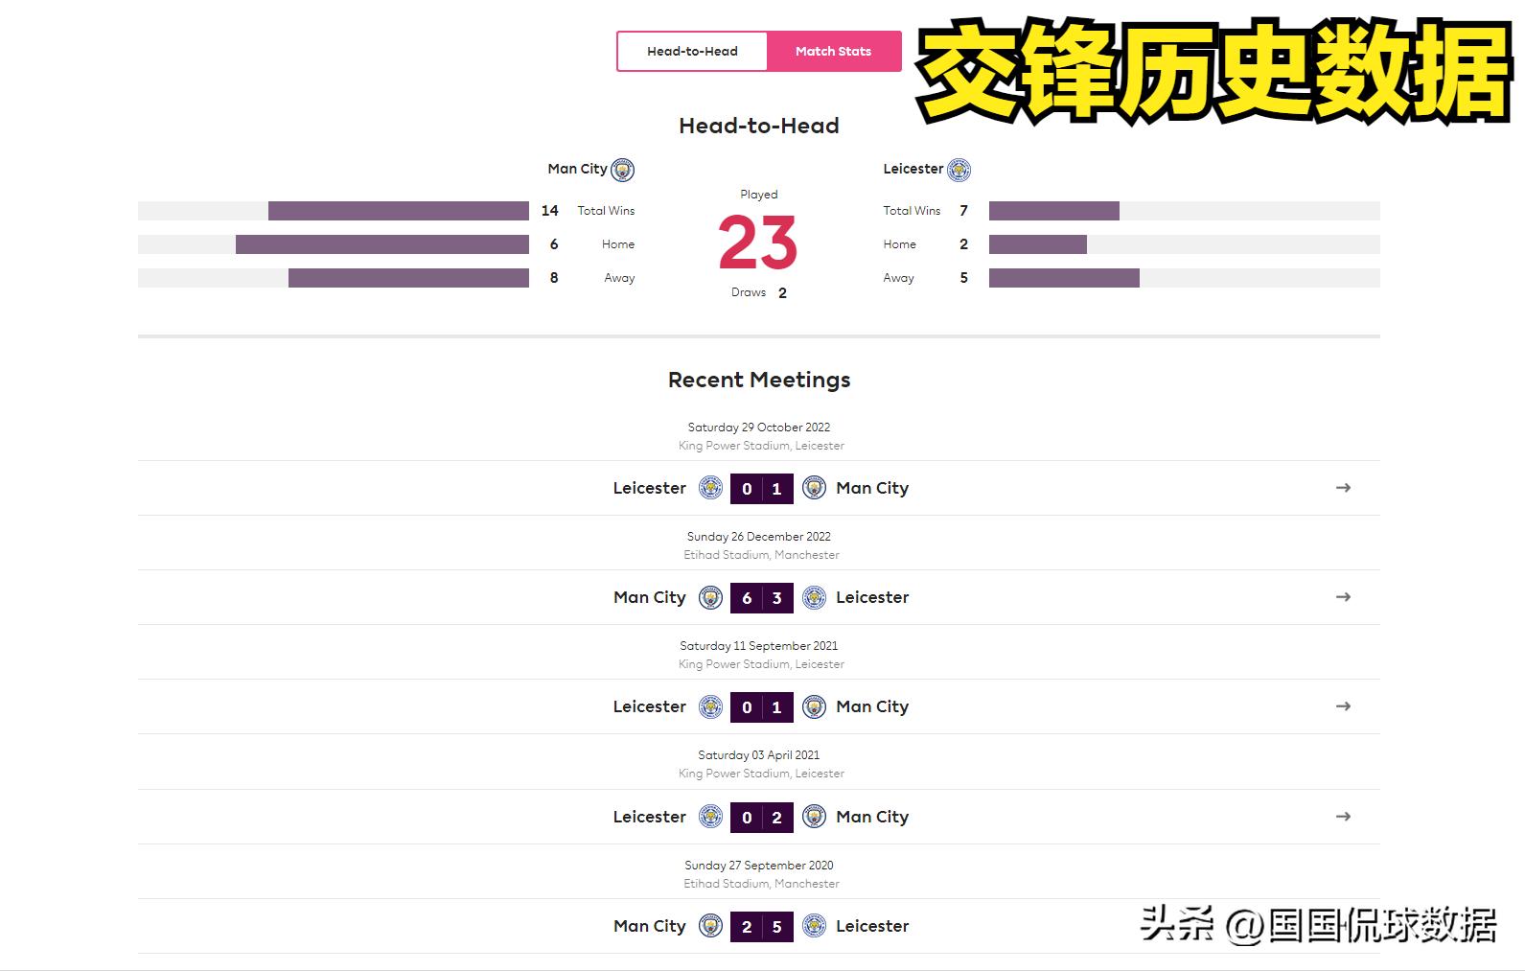Image resolution: width=1525 pixels, height=971 pixels.
Task: Click the Leicester crest in Head-to-Head header
Action: pos(959,171)
